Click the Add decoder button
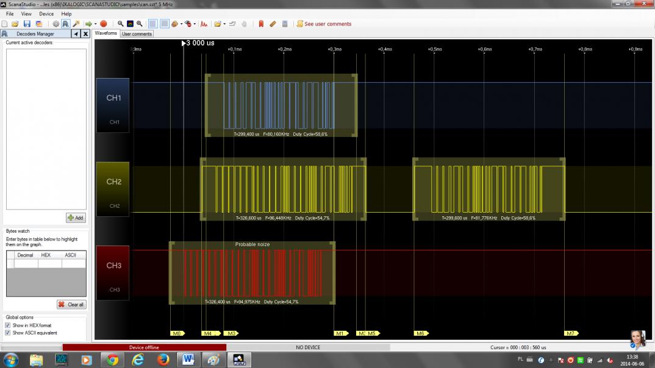This screenshot has width=655, height=368. point(76,218)
